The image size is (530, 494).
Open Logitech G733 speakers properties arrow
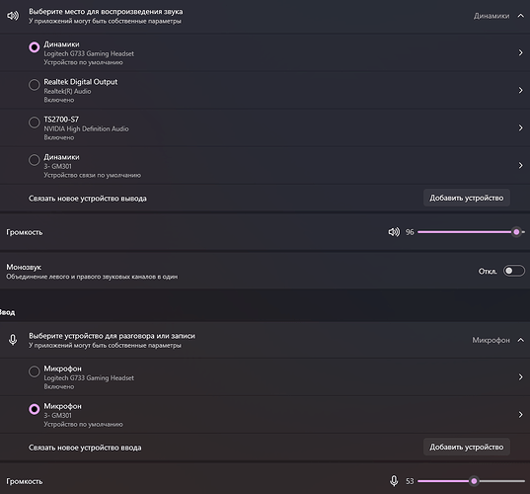click(520, 52)
